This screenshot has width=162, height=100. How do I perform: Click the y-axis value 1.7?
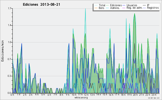click(9, 8)
